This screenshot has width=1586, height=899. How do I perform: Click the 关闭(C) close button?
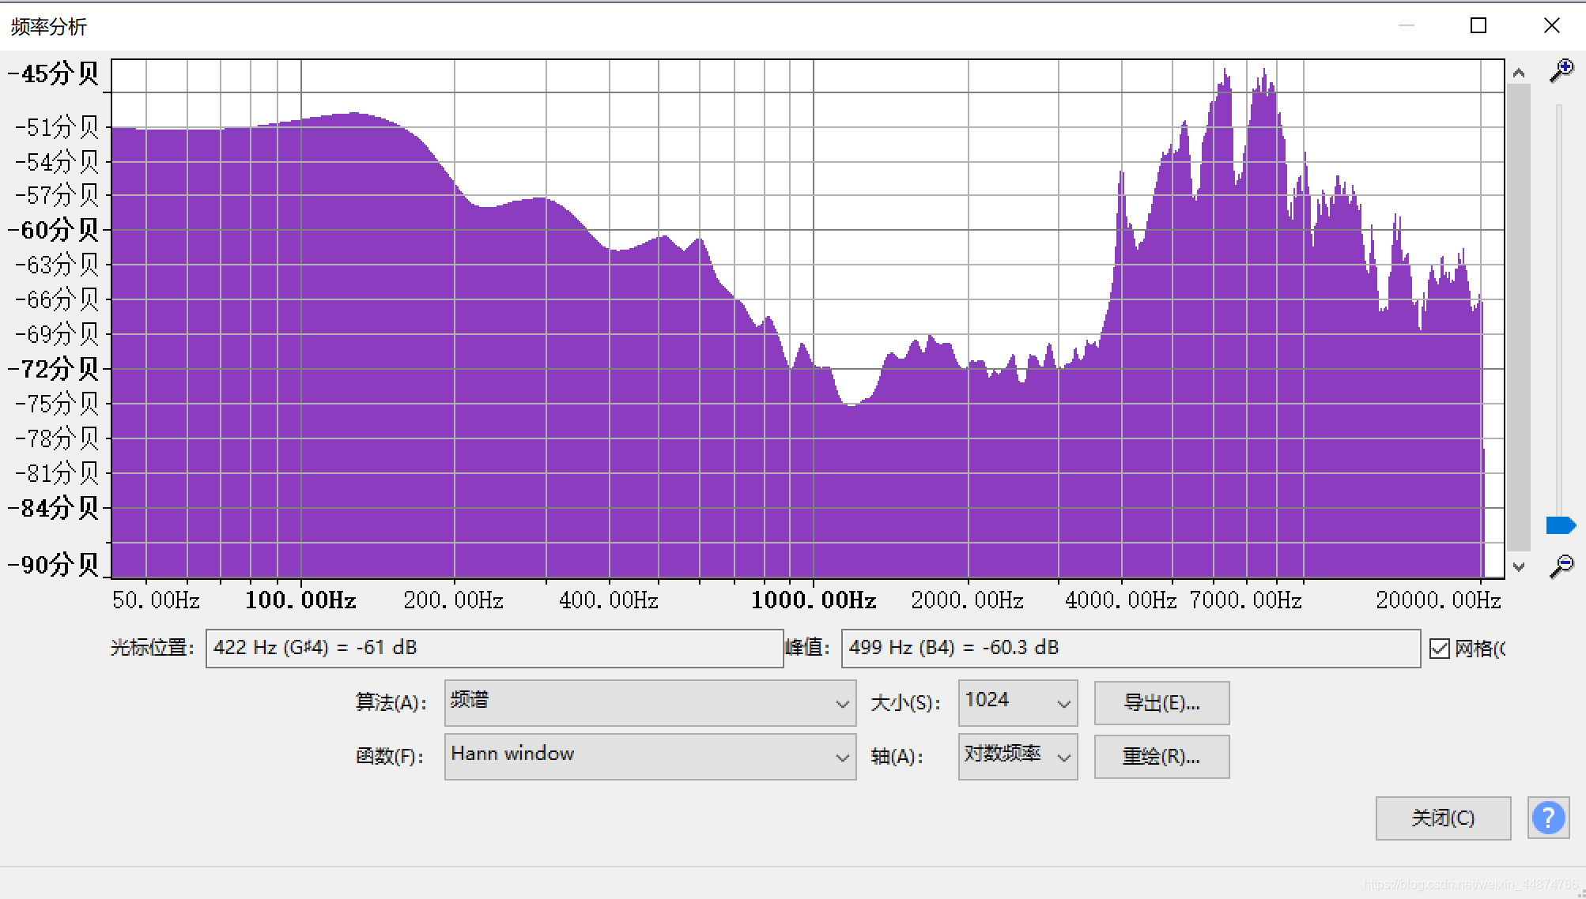tap(1443, 818)
